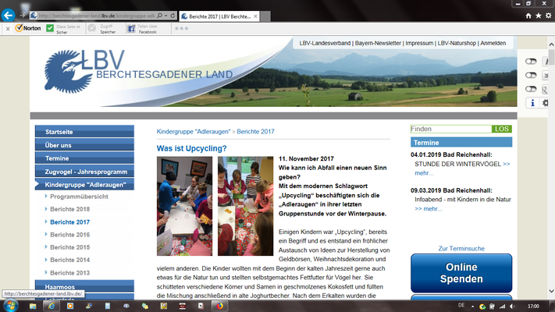
Task: Open mehr link for Infoabend event
Action: pos(429,209)
